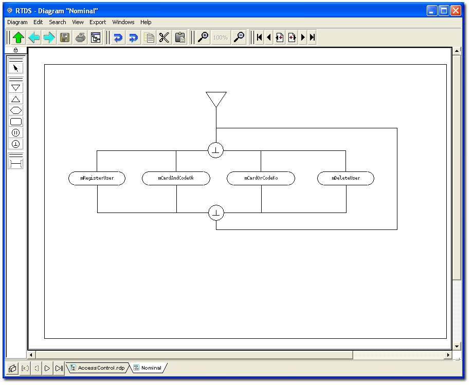Open the Diagram menu
Image resolution: width=473 pixels, height=385 pixels.
coord(17,22)
